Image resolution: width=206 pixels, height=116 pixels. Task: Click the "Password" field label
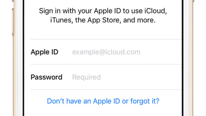46,77
